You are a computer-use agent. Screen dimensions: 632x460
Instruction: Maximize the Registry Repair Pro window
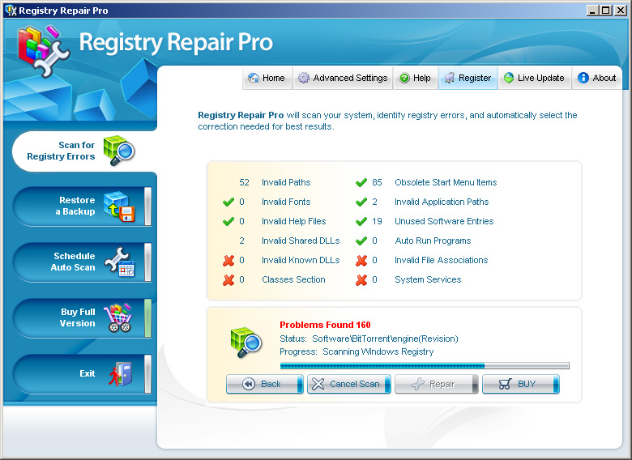pyautogui.click(x=606, y=11)
